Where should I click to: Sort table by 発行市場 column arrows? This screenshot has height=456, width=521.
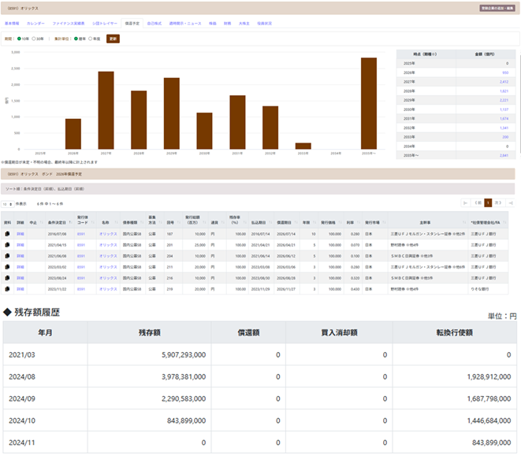pyautogui.click(x=384, y=222)
